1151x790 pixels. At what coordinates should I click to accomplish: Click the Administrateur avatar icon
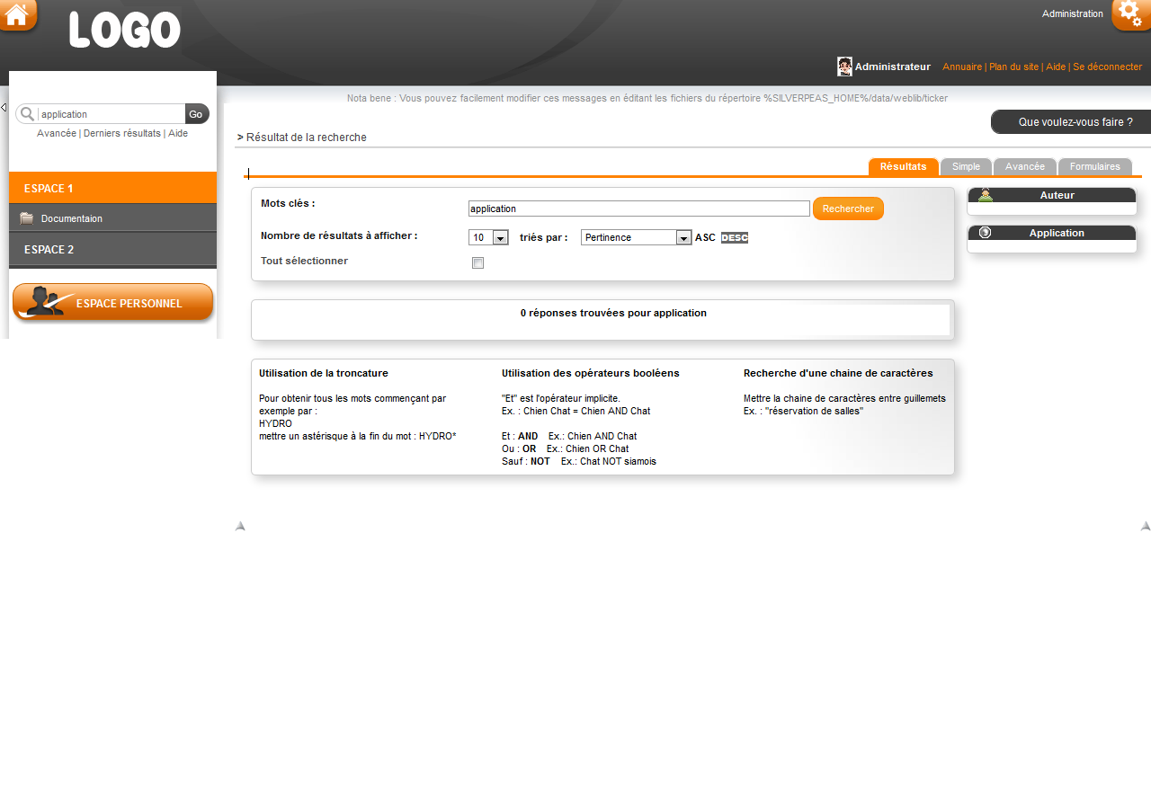pos(844,67)
